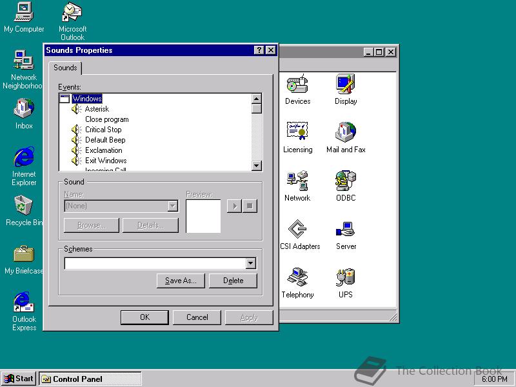Viewport: 516px width, 387px height.
Task: Select Default Beep event
Action: point(105,140)
